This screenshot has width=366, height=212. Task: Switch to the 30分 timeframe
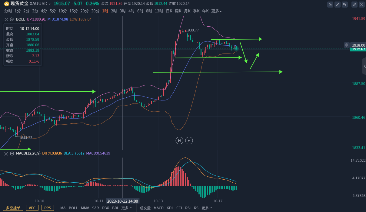[95, 11]
